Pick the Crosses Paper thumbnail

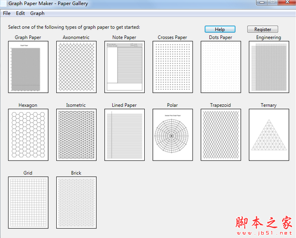pyautogui.click(x=173, y=67)
